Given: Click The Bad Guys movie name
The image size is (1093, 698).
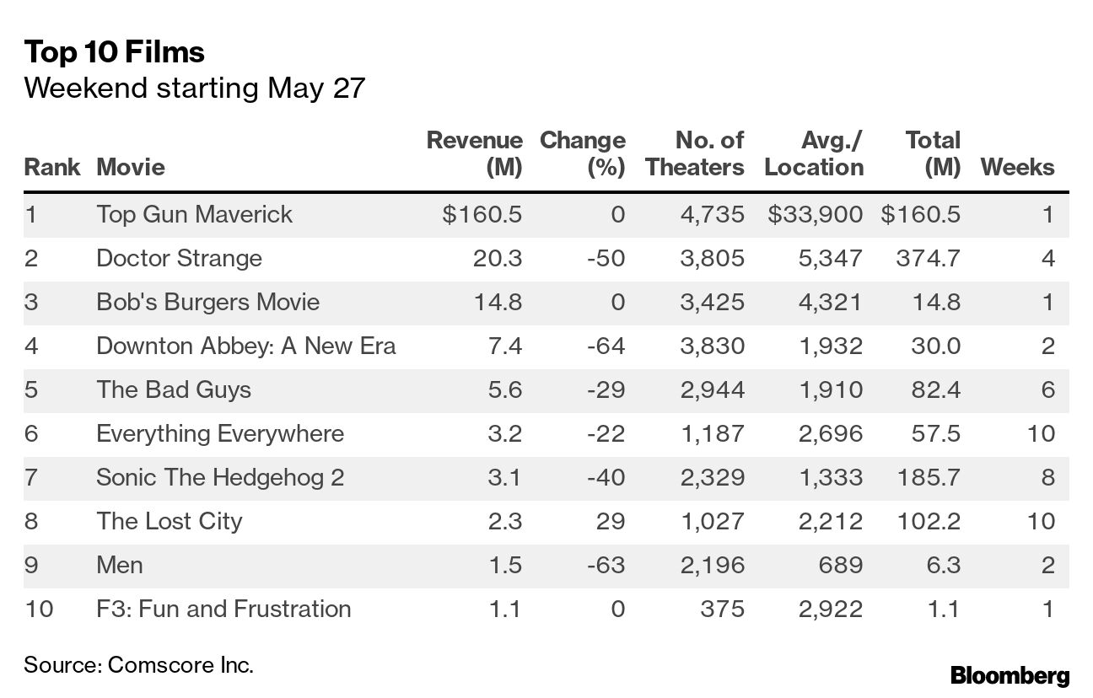Looking at the screenshot, I should pyautogui.click(x=174, y=389).
